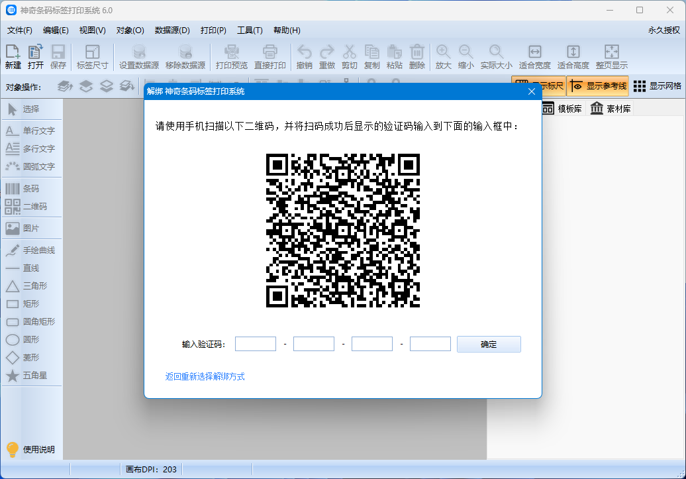Select the 圆角矩形 rounded rectangle tool
The image size is (686, 479).
pyautogui.click(x=32, y=322)
